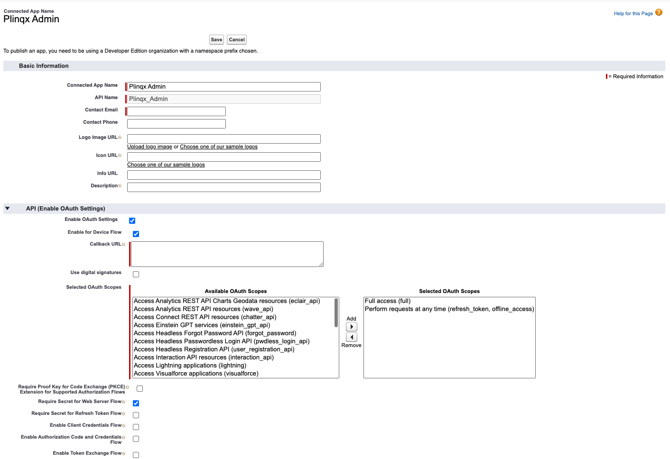Click Choose sample logos link under Icon URL
Screen dimensions: 670x459
click(x=166, y=165)
